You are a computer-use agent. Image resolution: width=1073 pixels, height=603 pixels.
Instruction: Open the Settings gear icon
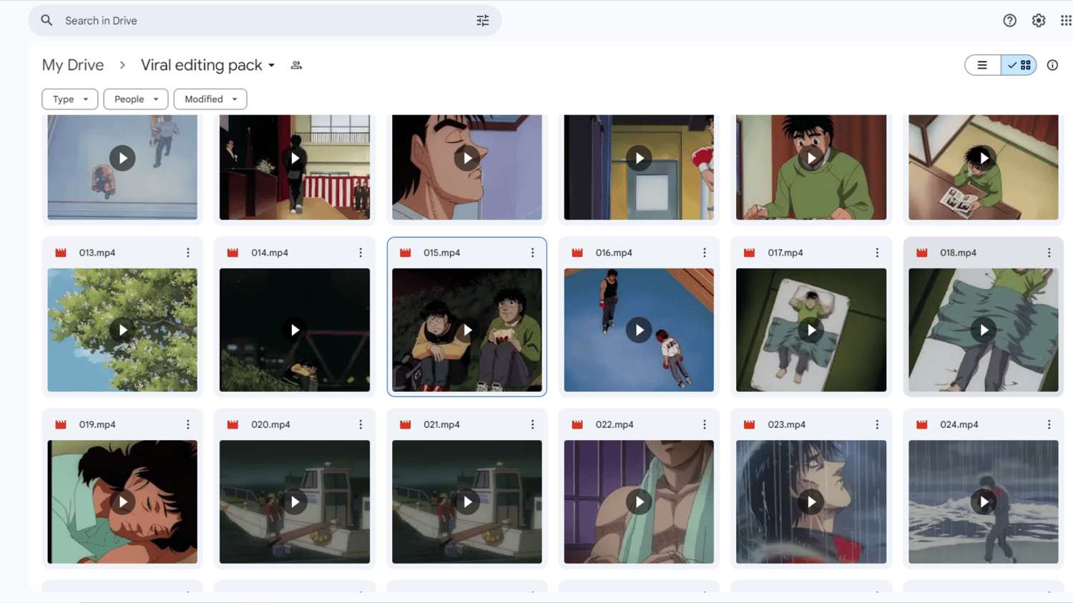point(1039,21)
